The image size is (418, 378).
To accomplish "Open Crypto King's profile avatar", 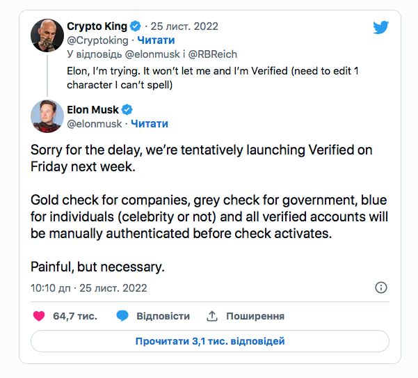I will [47, 35].
